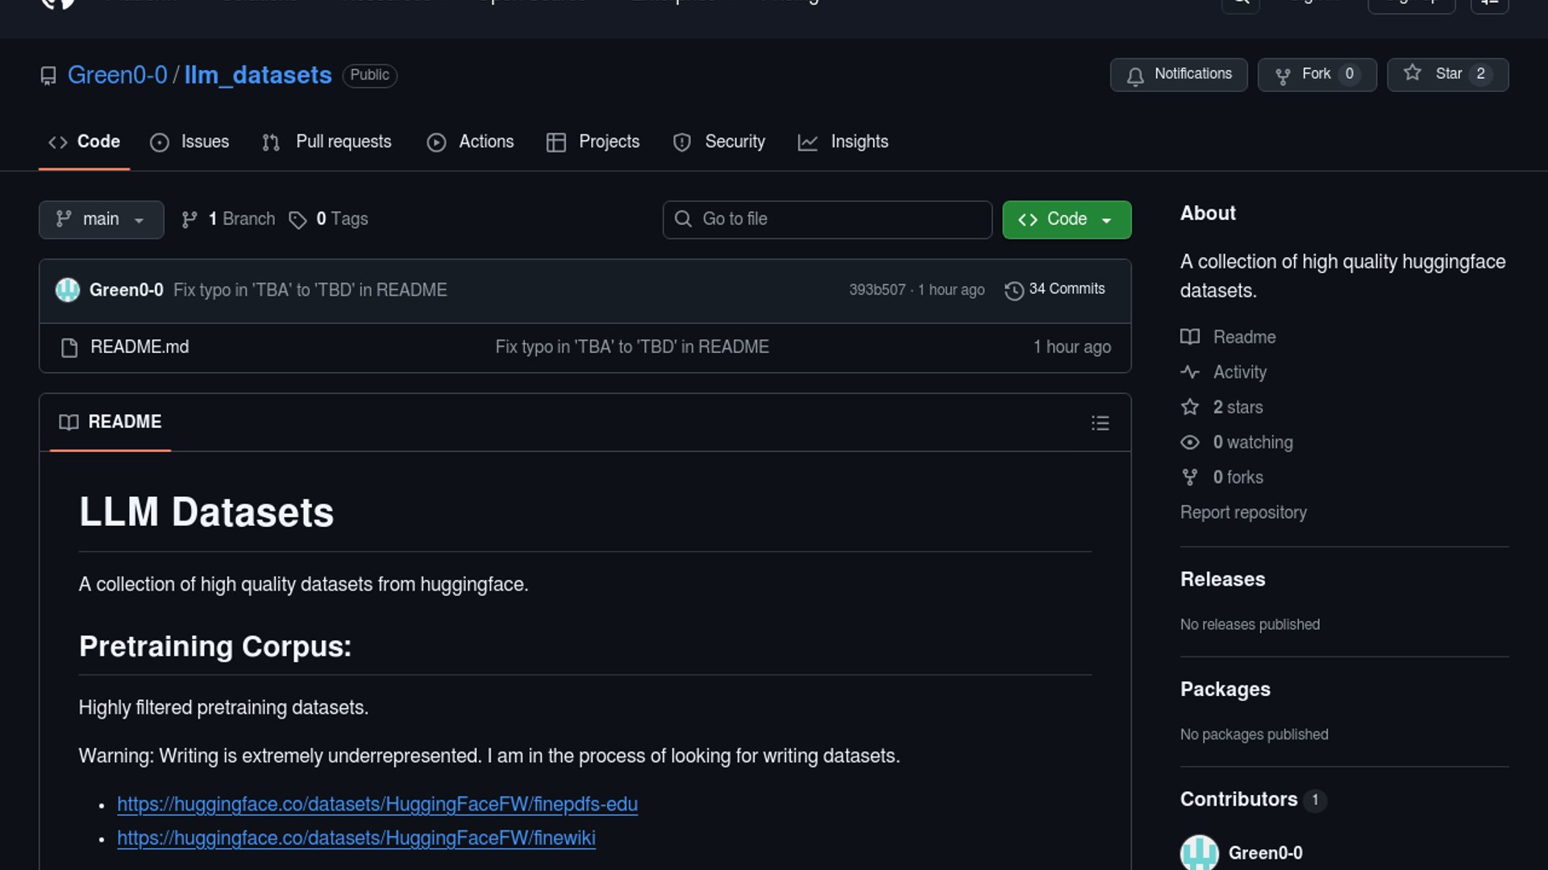Open the Activity link in About
Screen dimensions: 1548x870
(x=1239, y=372)
